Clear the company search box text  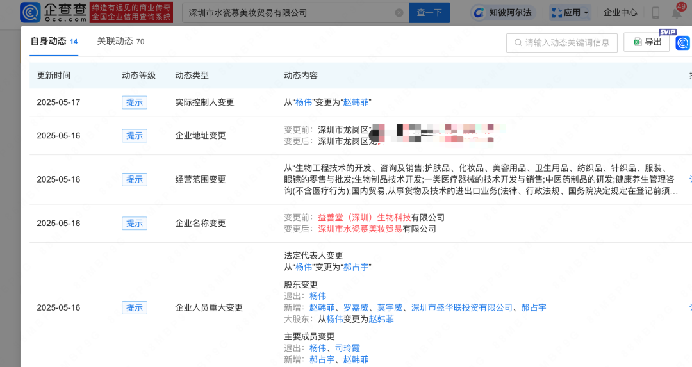click(x=399, y=13)
